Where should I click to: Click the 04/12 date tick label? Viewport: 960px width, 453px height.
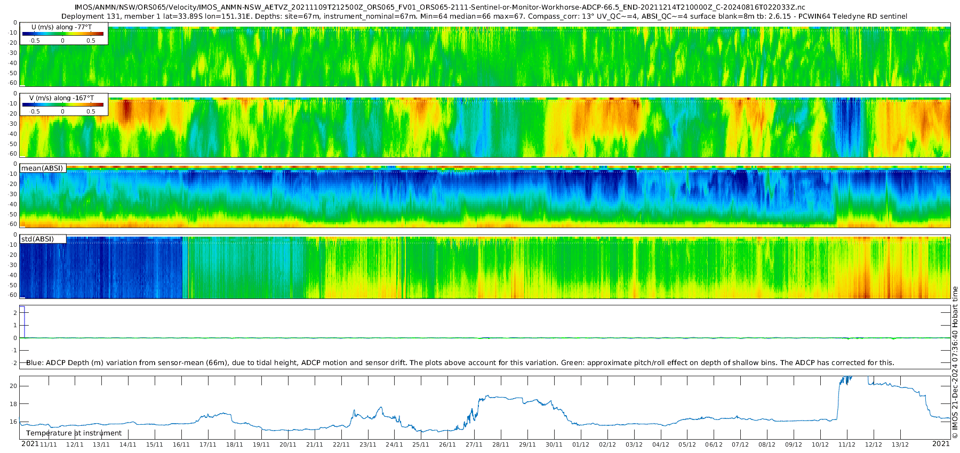(661, 444)
